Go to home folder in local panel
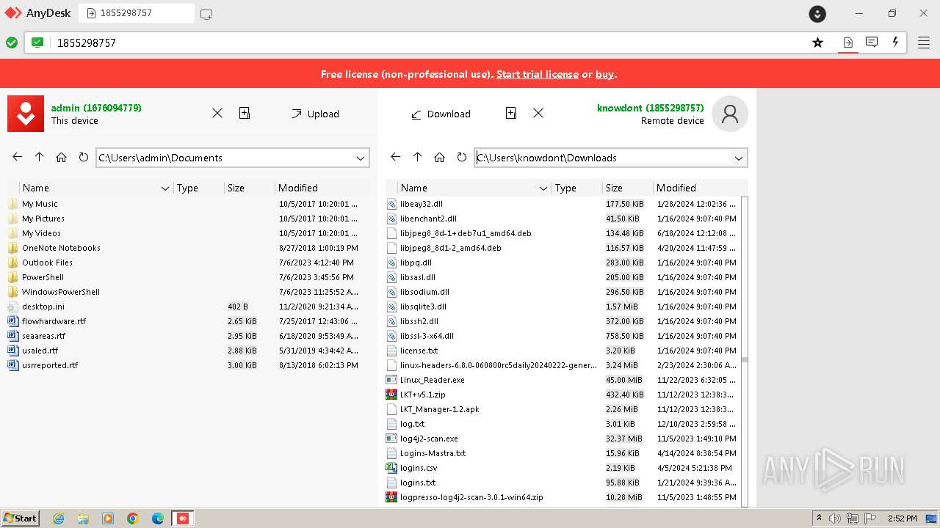Image resolution: width=940 pixels, height=528 pixels. 62,157
